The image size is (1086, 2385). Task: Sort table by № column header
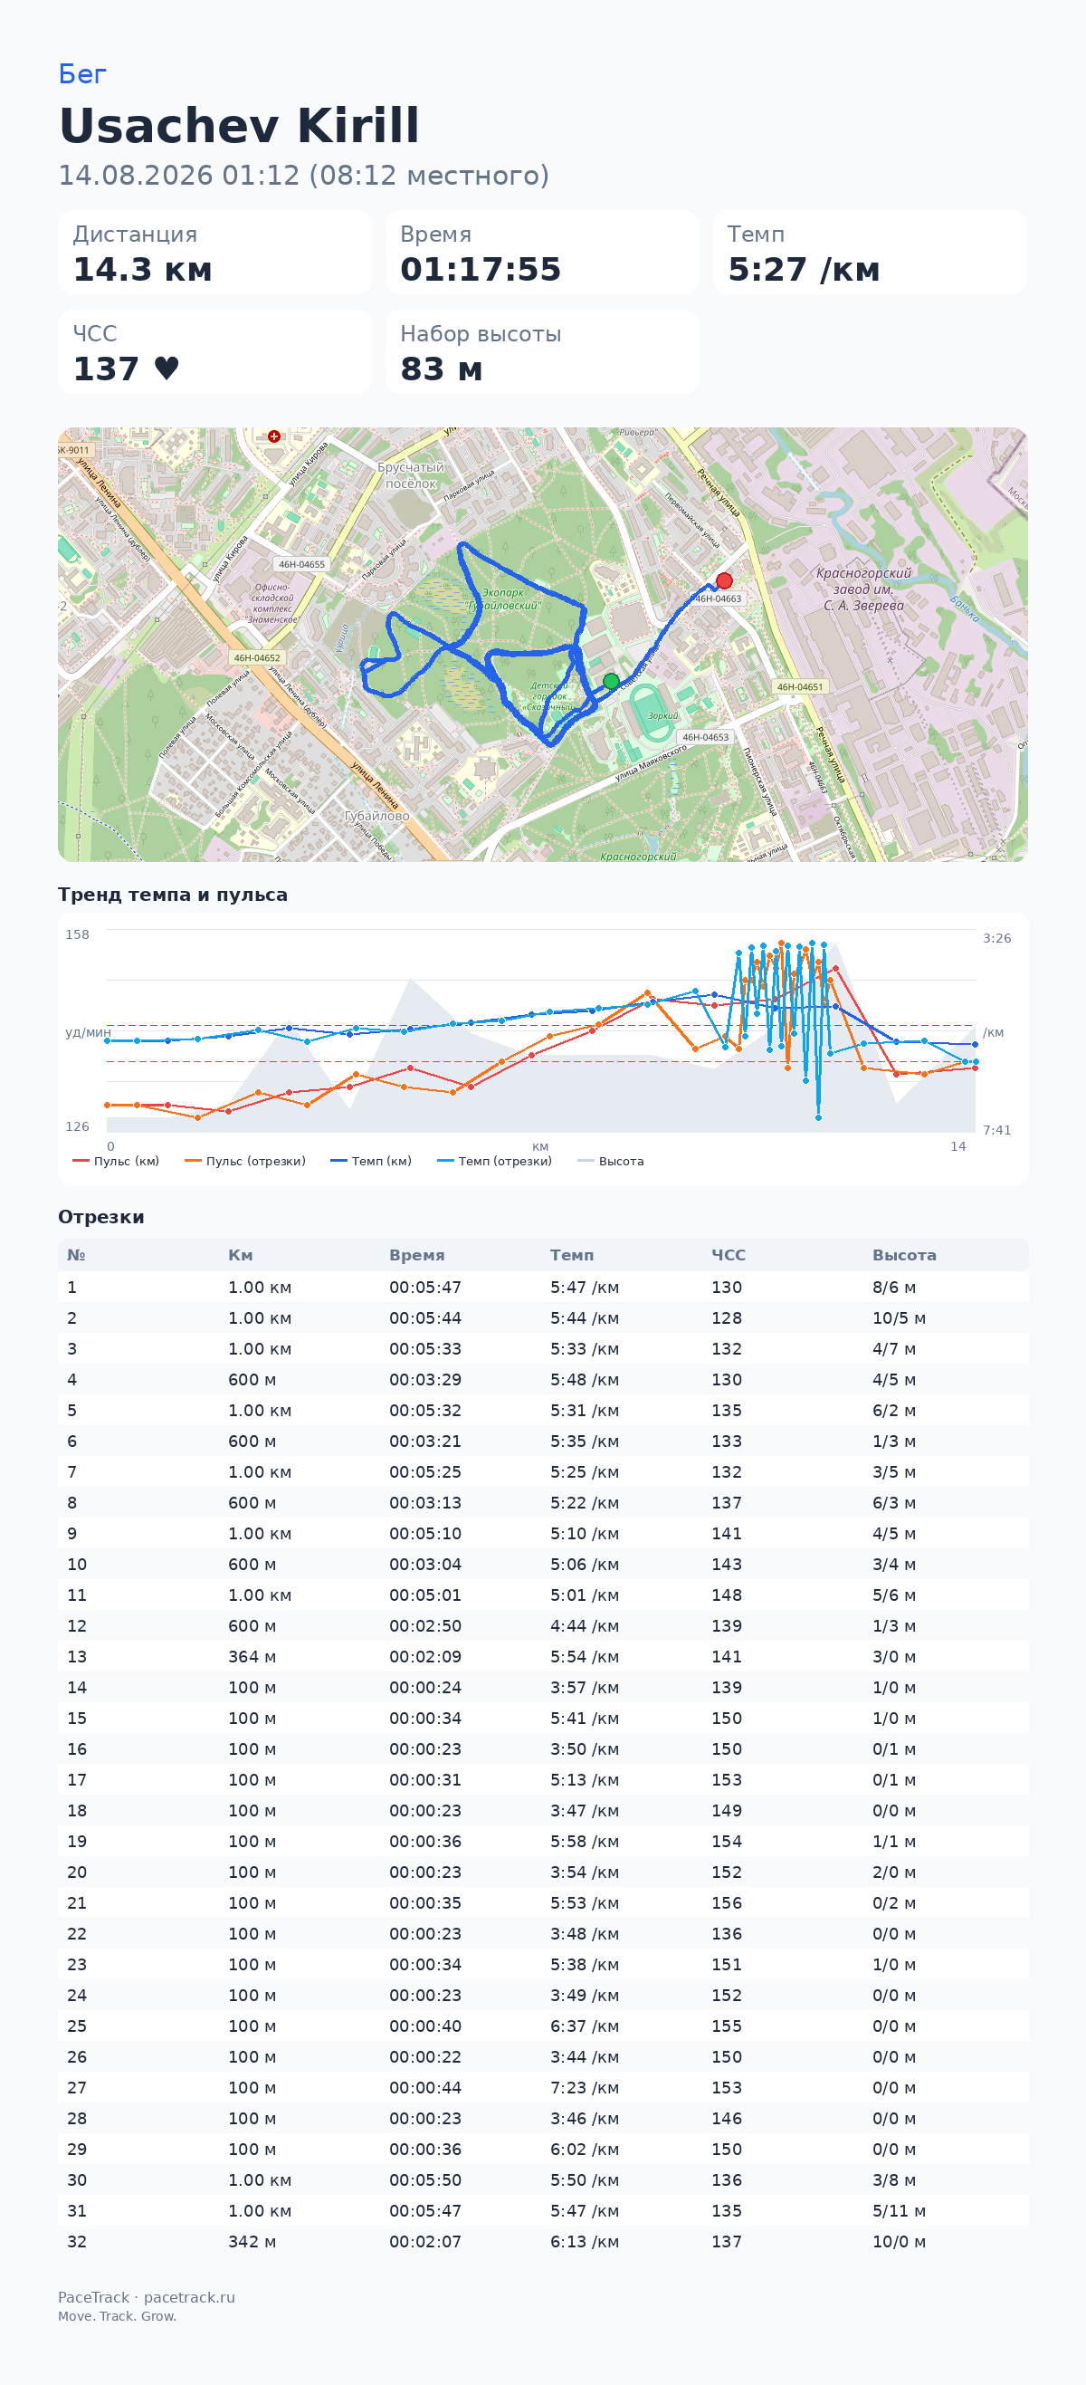tap(77, 1256)
